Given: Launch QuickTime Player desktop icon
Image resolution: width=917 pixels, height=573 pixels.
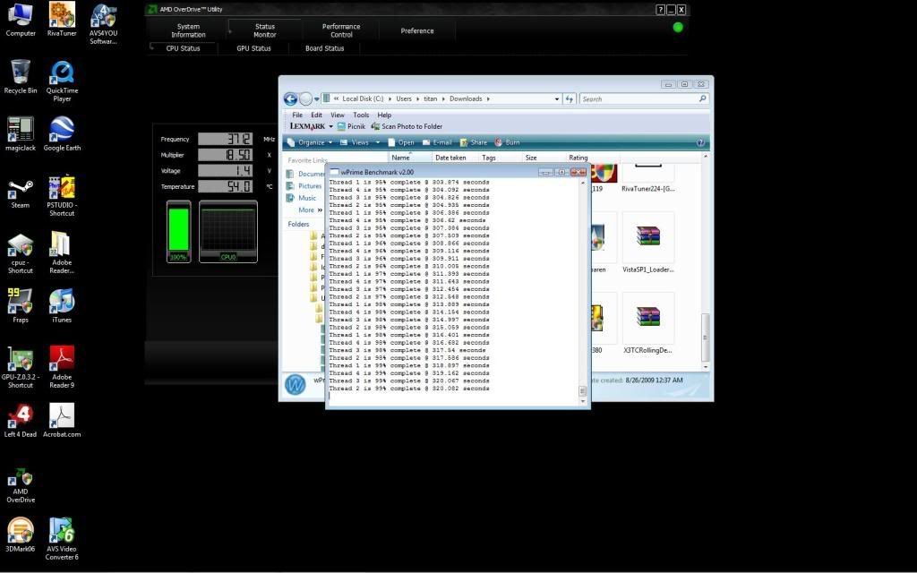Looking at the screenshot, I should click(x=62, y=81).
